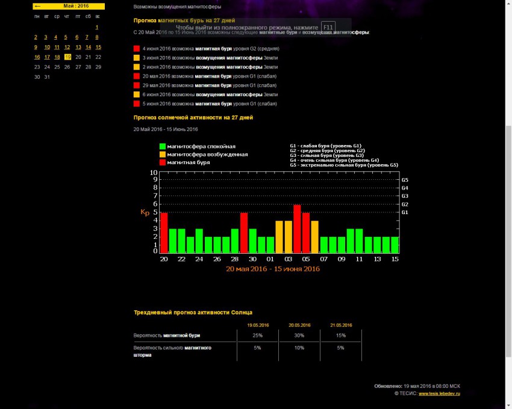512x409 pixels.
Task: Click the red marker for 4 июня 2016
Action: click(x=136, y=48)
